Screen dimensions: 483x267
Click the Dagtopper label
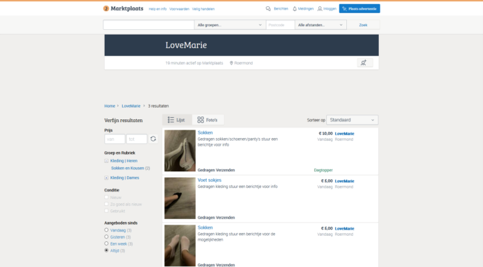[x=323, y=170]
